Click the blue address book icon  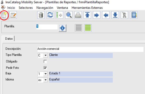point(134,15)
